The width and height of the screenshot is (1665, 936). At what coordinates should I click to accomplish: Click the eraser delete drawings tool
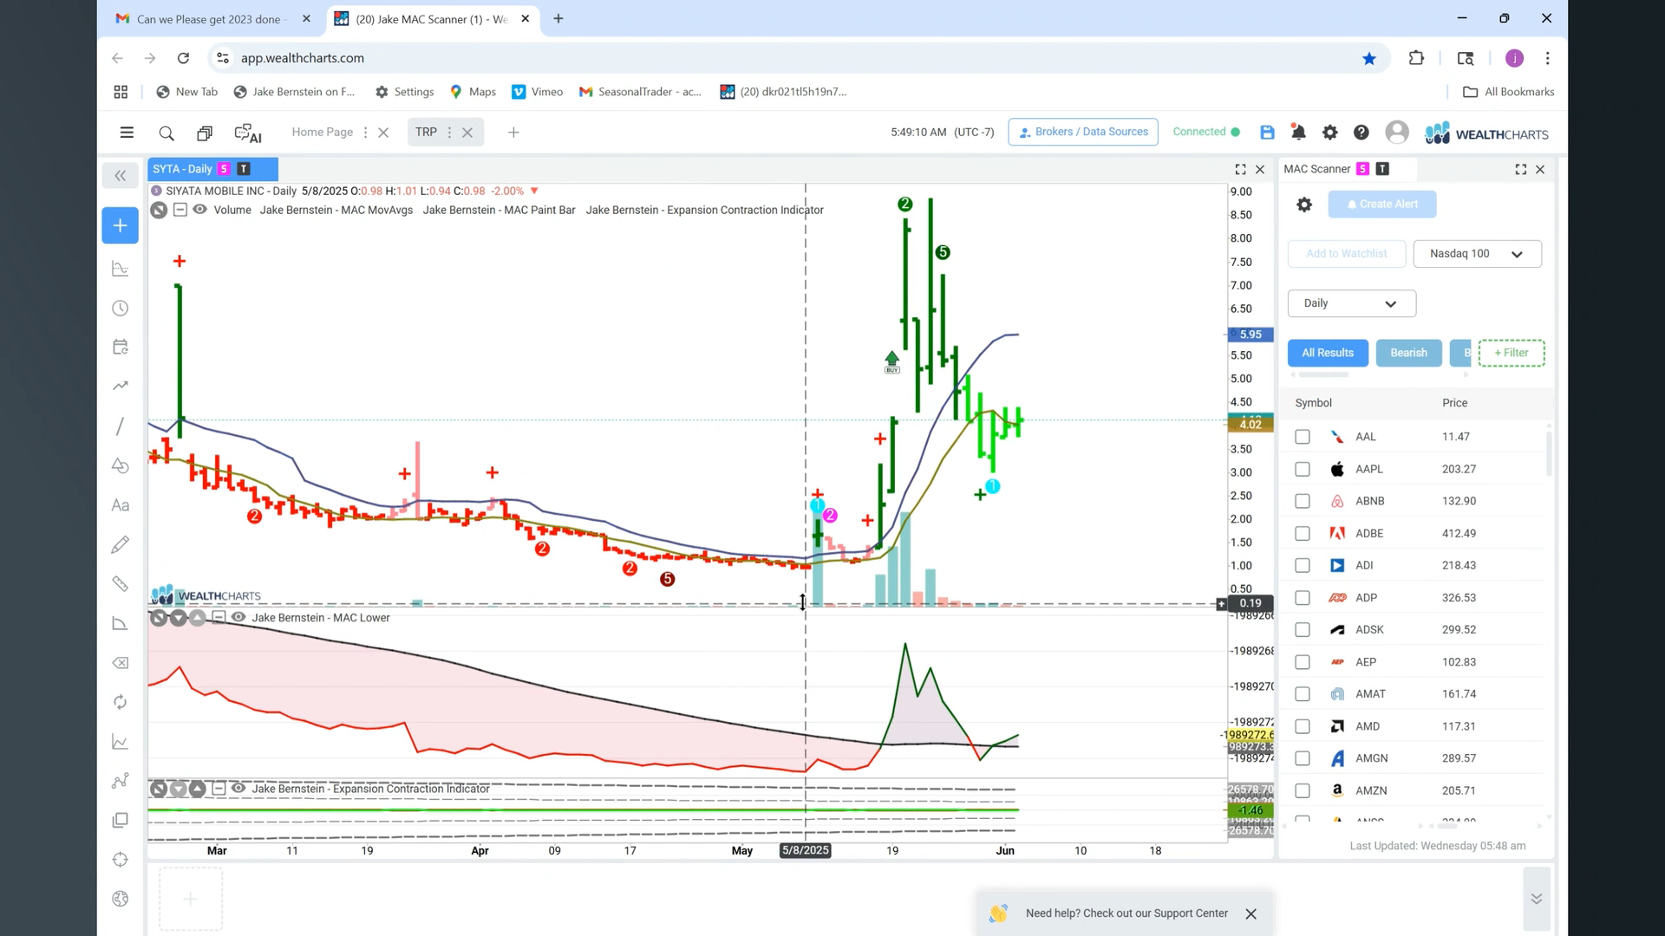click(121, 663)
